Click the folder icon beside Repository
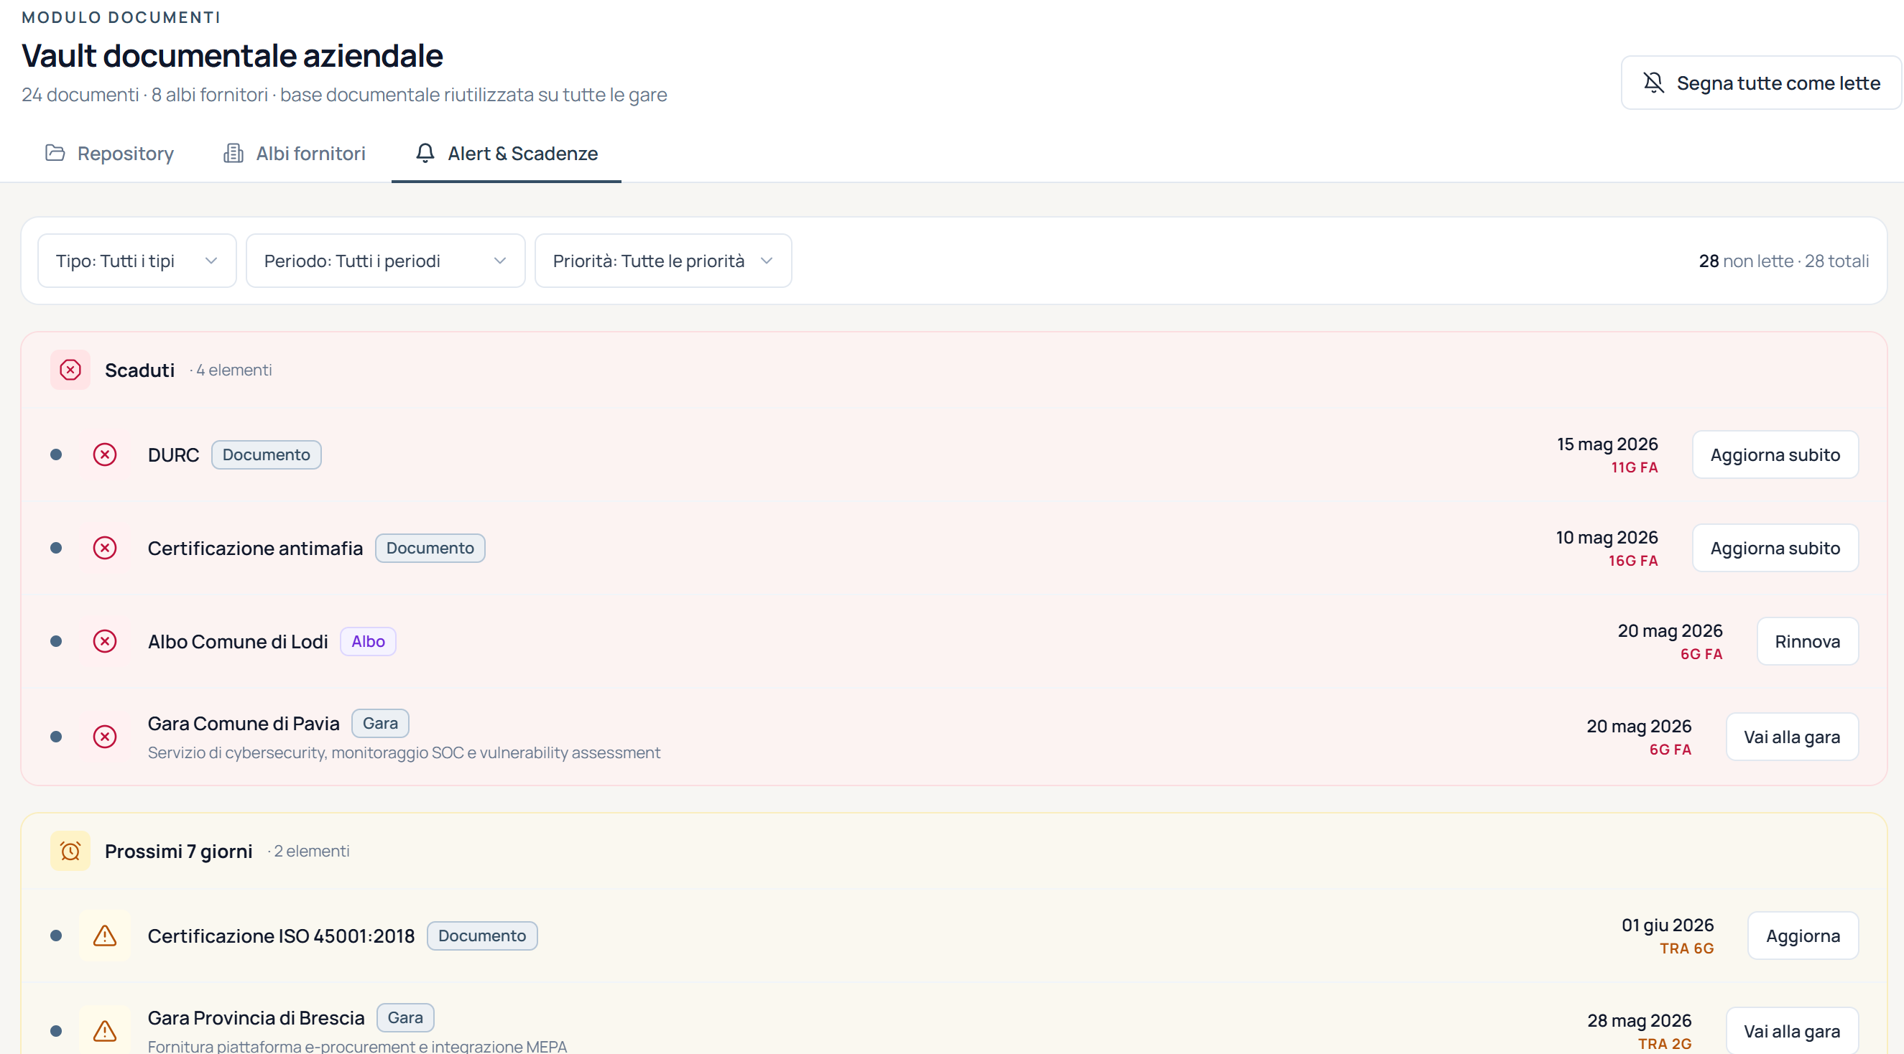The width and height of the screenshot is (1904, 1054). pyautogui.click(x=55, y=153)
